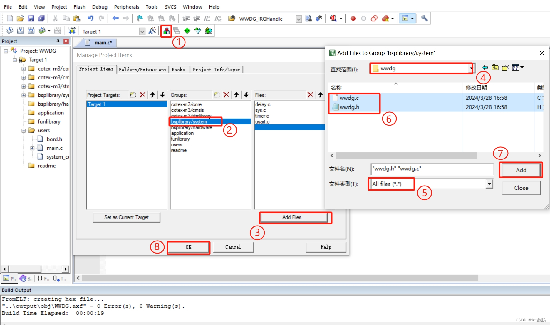Screen dimensions: 550x325
Task: Click the Build target toolbar icon
Action: tap(20, 31)
